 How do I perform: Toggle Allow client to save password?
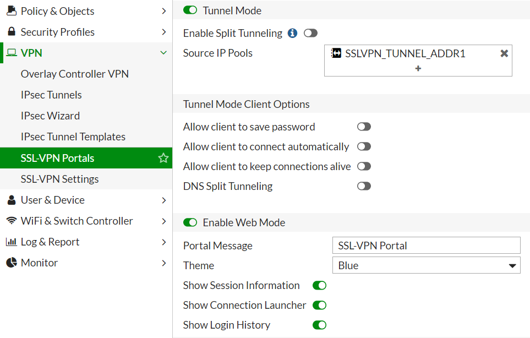point(364,127)
